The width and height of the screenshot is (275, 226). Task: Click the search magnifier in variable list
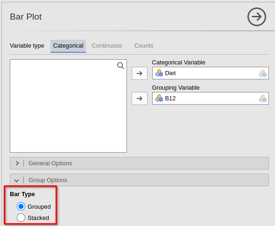tap(120, 66)
